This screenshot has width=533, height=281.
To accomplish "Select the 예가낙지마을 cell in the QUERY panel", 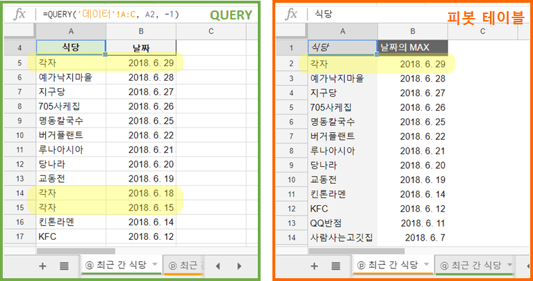I will click(69, 77).
